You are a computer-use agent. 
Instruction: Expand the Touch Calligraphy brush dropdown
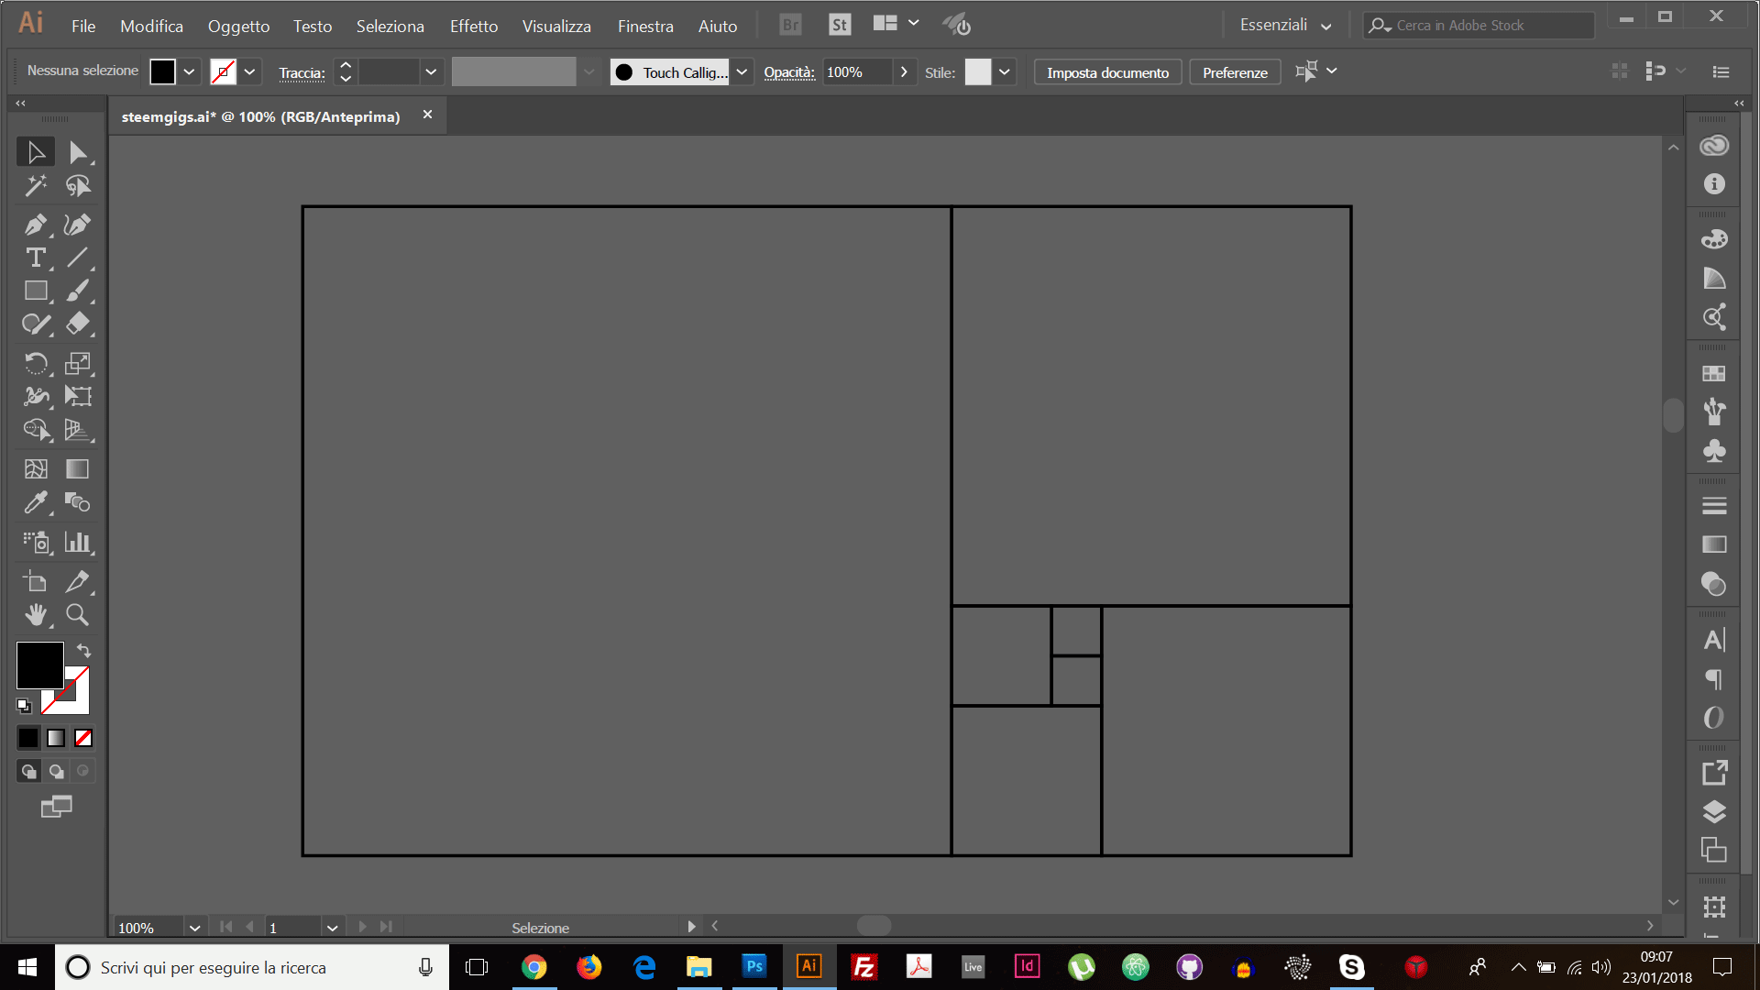pyautogui.click(x=740, y=71)
